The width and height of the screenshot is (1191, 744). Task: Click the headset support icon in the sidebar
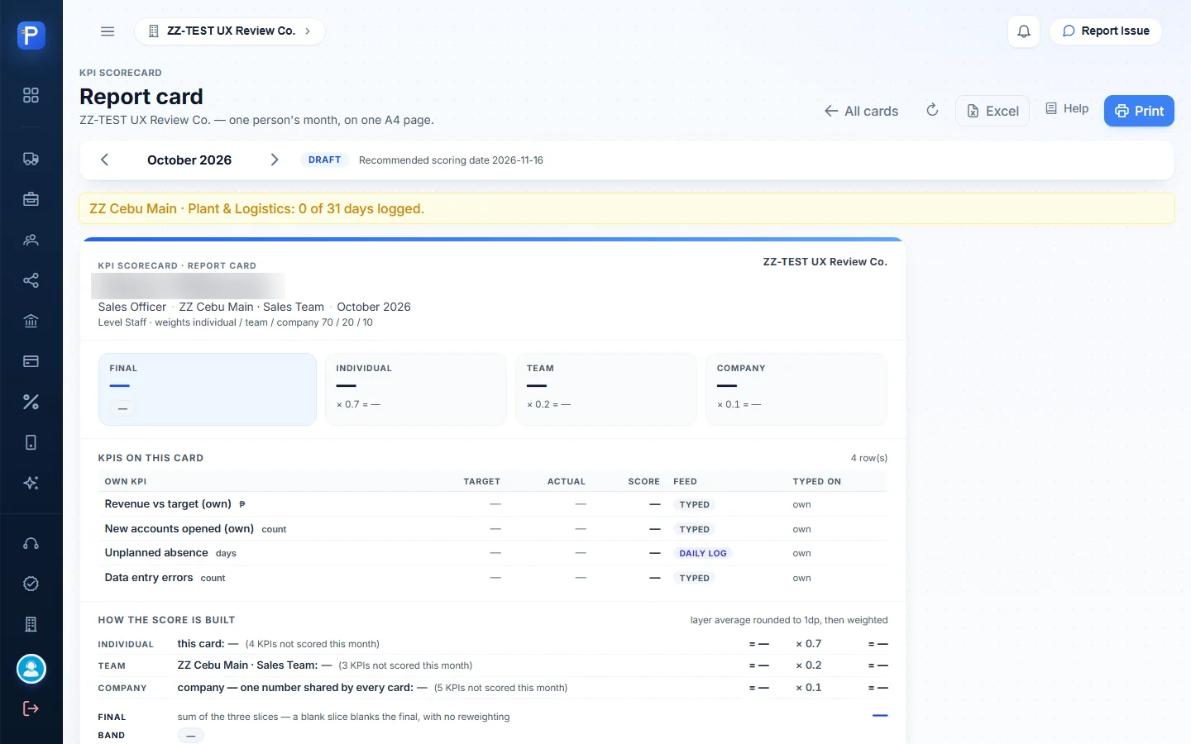(31, 543)
